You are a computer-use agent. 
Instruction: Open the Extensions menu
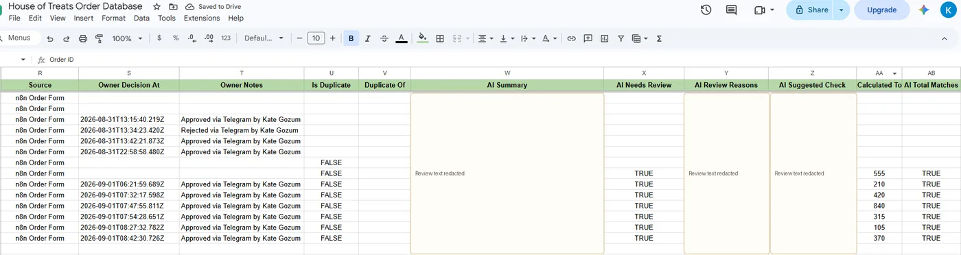tap(202, 19)
